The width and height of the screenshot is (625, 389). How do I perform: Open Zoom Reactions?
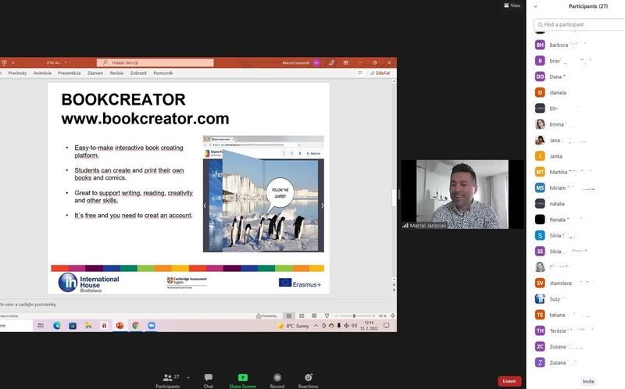308,380
